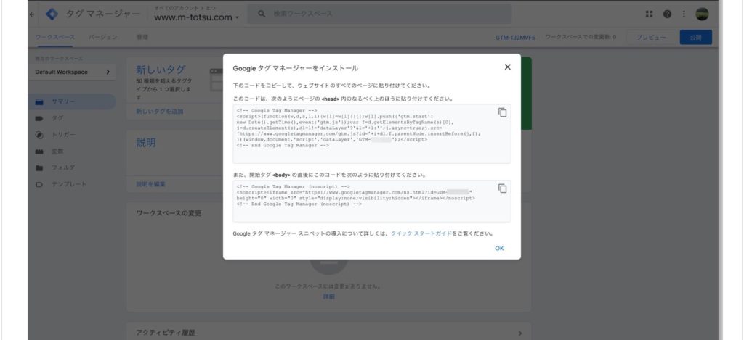This screenshot has width=744, height=340.
Task: Switch to the 管理 tab
Action: coord(142,37)
